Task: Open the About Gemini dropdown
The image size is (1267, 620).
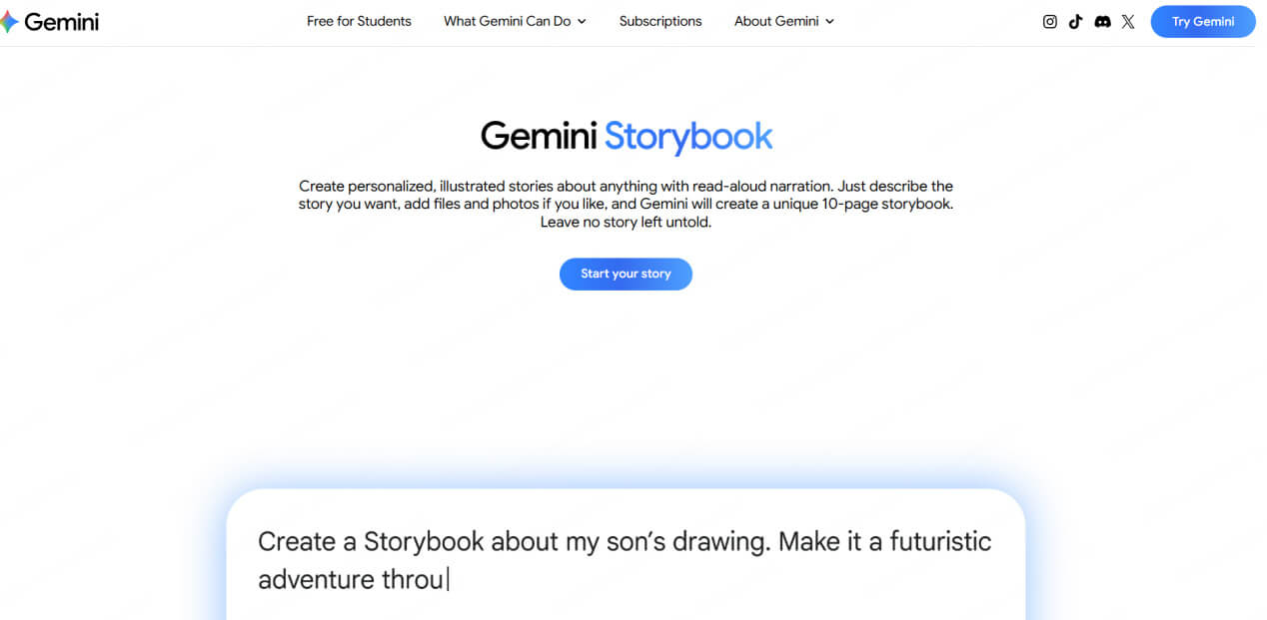Action: coord(776,21)
